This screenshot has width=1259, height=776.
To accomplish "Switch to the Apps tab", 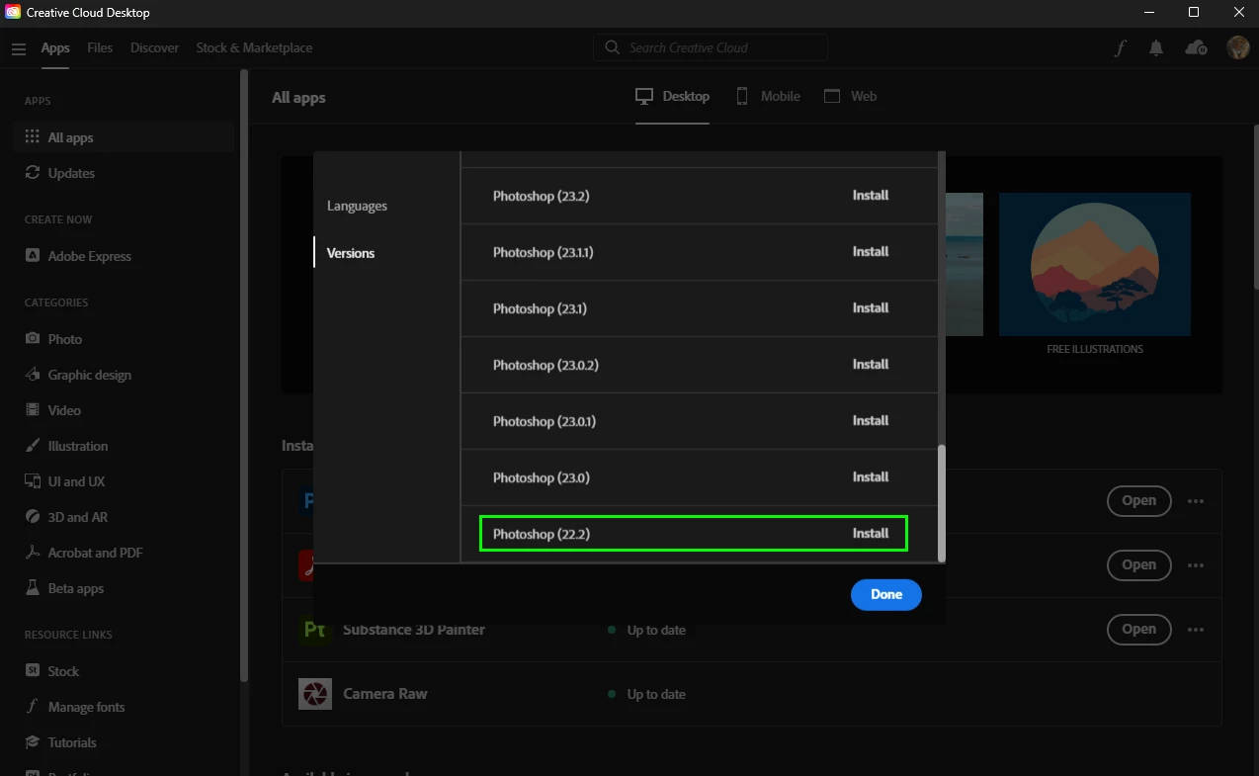I will pos(55,47).
